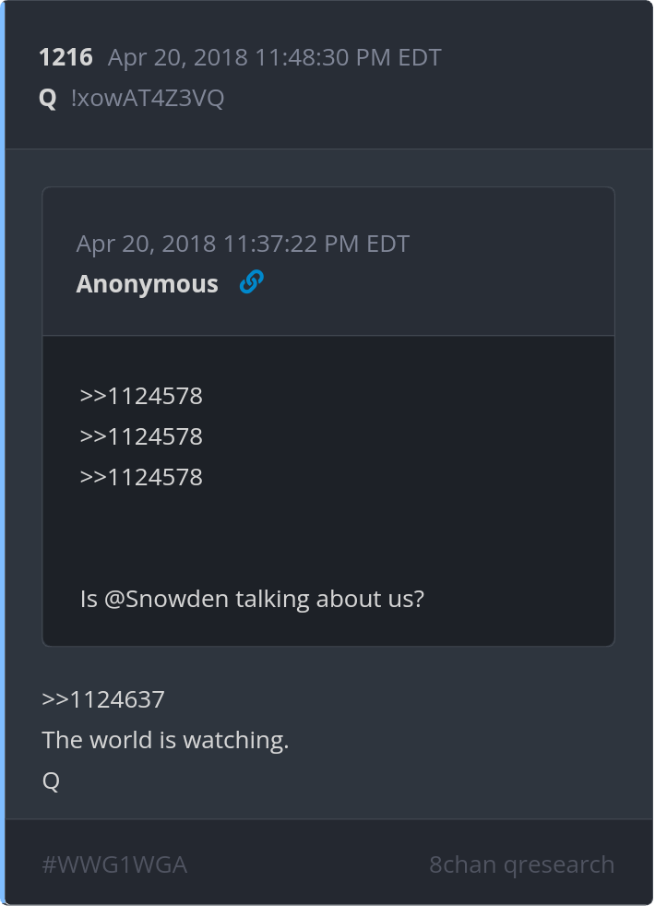Select post number 1216
The height and width of the screenshot is (906, 655).
65,57
